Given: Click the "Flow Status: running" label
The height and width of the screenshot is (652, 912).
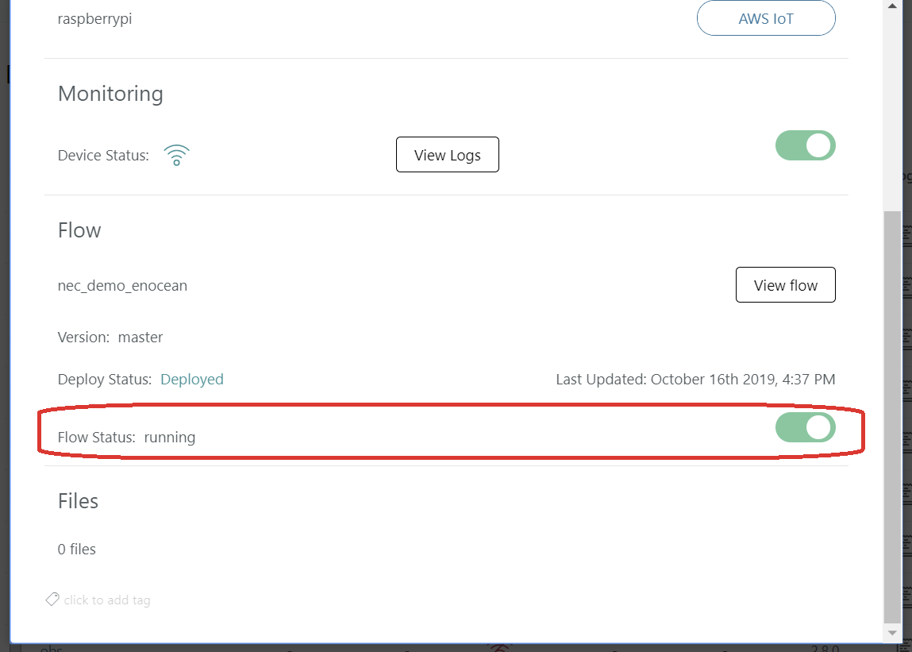Looking at the screenshot, I should [x=126, y=438].
